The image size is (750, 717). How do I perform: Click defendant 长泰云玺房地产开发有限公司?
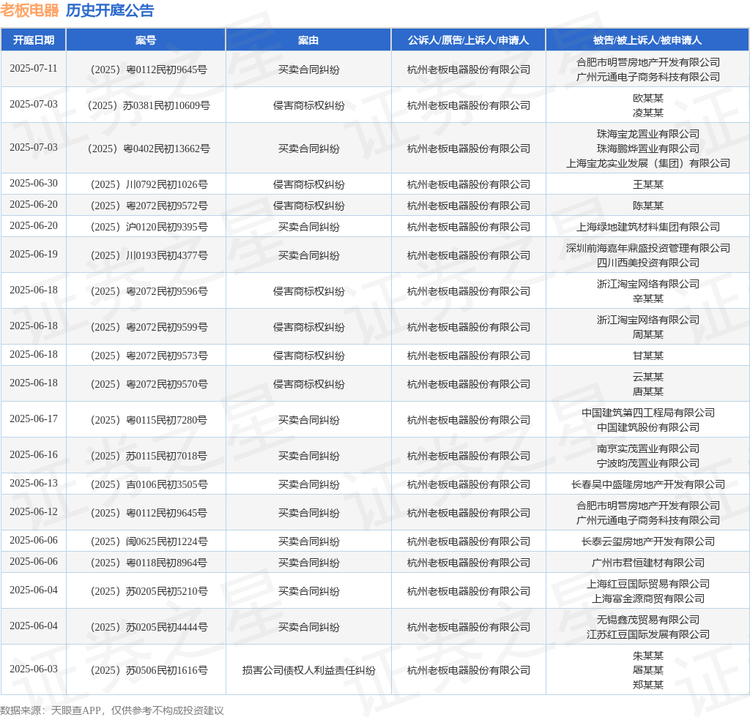pos(647,541)
